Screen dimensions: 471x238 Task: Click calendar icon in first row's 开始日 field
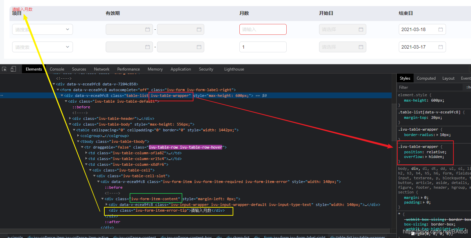pyautogui.click(x=361, y=29)
